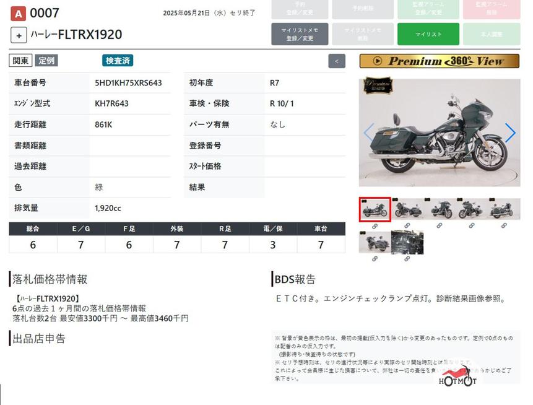
Task: Click the red A lot badge
Action: click(x=18, y=14)
